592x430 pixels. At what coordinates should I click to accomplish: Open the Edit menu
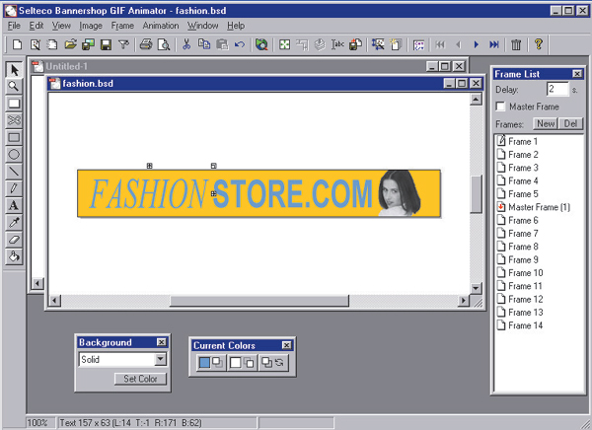(37, 26)
